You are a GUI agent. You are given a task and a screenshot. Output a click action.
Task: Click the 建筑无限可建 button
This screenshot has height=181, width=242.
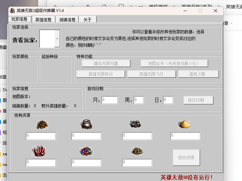click(105, 63)
